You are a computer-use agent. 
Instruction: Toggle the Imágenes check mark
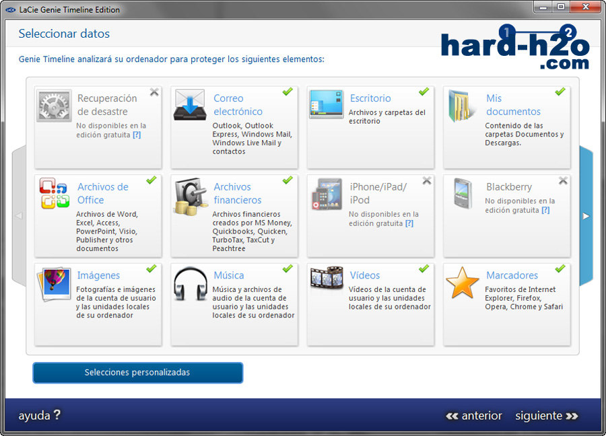click(151, 268)
